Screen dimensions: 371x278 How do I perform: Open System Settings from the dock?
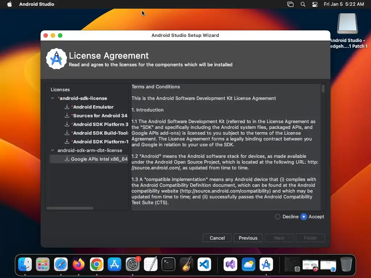[x=133, y=264]
